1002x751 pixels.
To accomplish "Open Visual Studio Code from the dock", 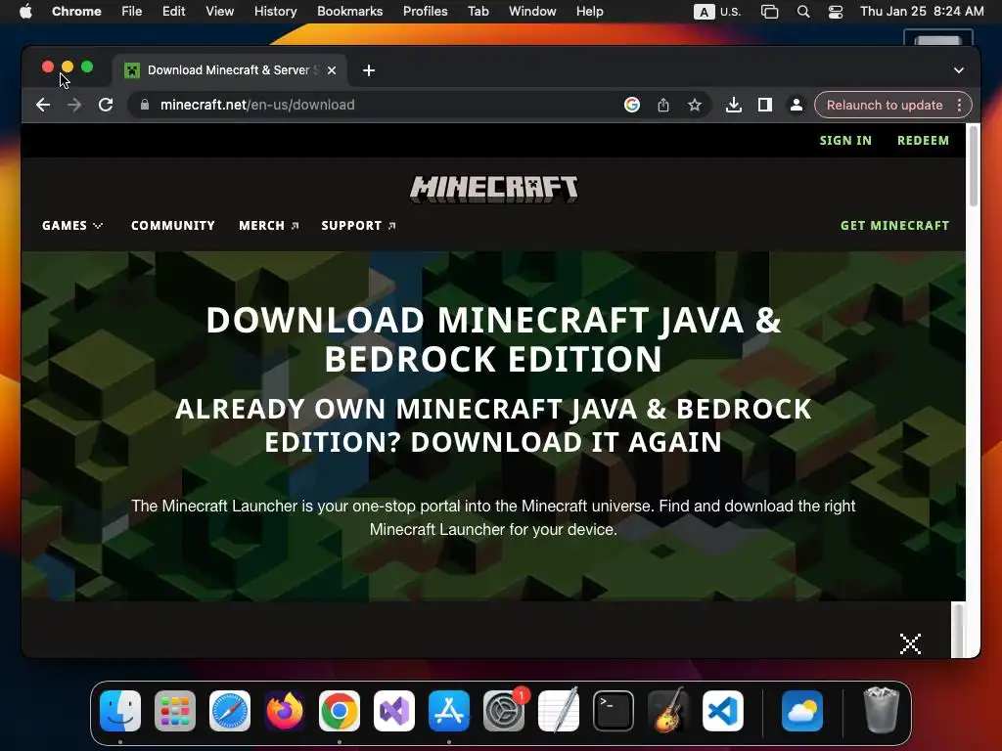I will (x=723, y=711).
